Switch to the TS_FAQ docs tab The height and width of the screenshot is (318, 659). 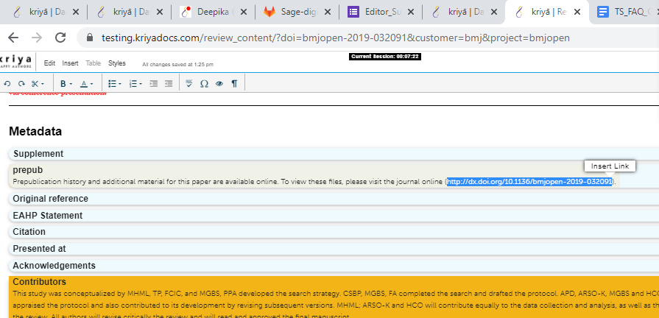626,13
